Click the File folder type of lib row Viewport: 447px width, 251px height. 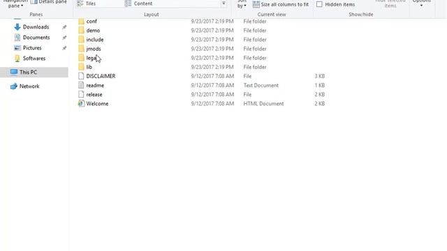255,67
